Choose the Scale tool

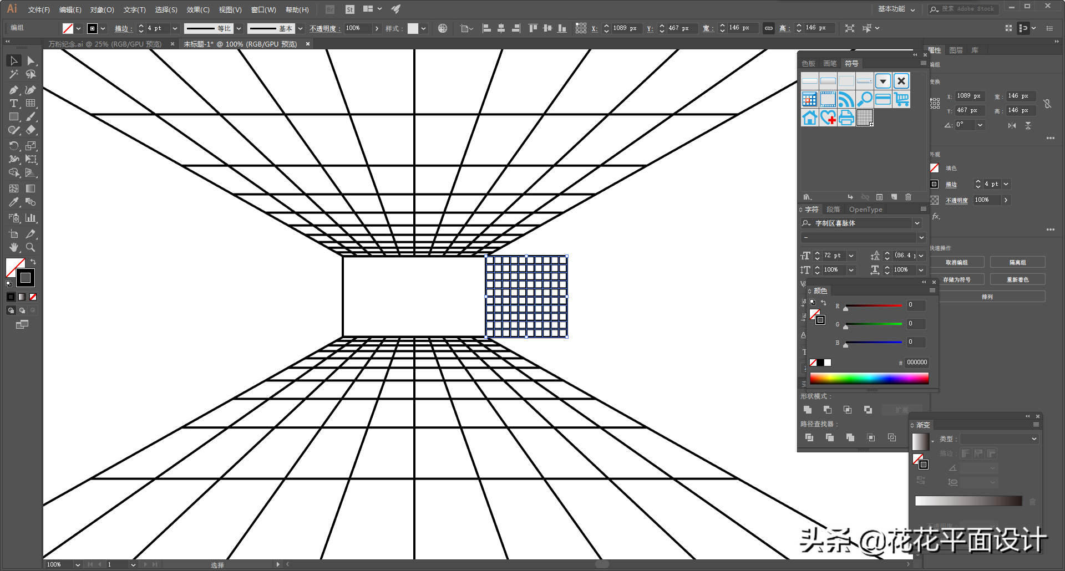pos(31,146)
